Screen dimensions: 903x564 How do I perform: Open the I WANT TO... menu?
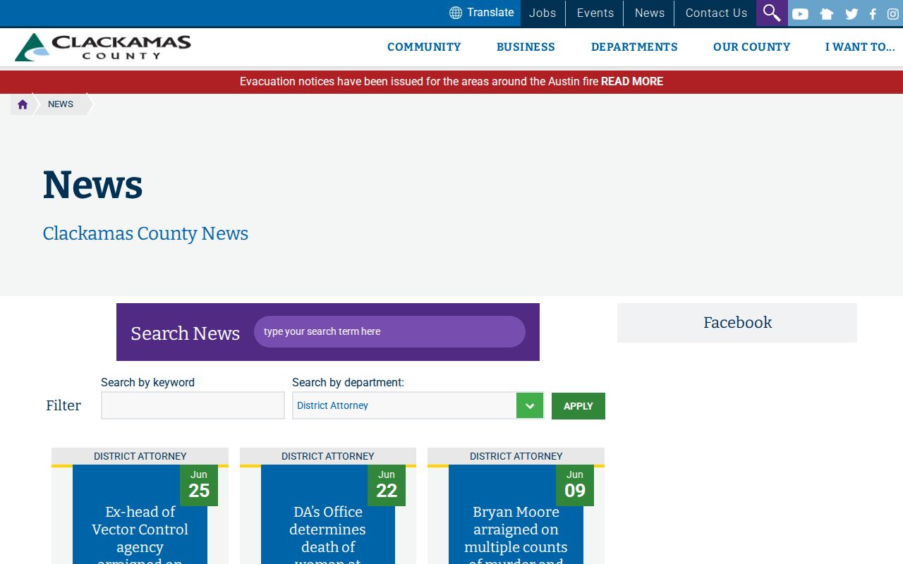(x=860, y=47)
